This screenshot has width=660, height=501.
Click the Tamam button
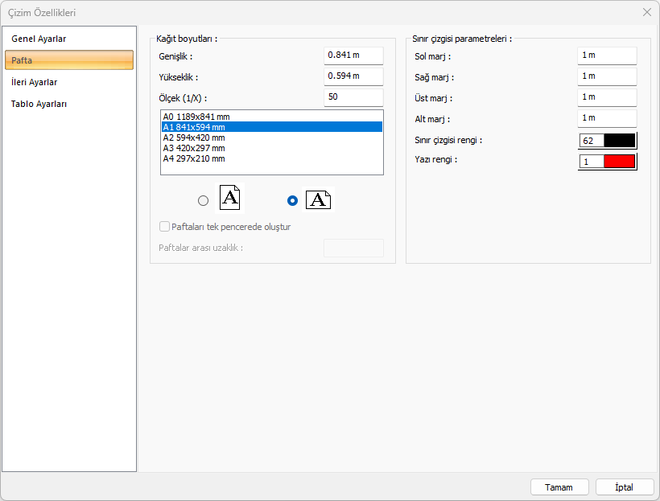click(559, 487)
